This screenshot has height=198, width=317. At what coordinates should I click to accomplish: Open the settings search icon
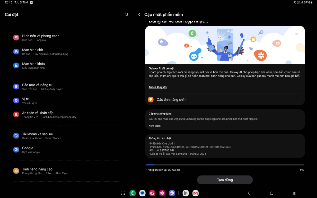click(x=127, y=14)
